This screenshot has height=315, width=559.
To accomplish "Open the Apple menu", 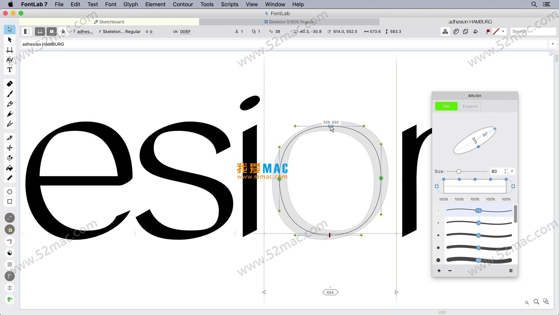I will tap(10, 4).
